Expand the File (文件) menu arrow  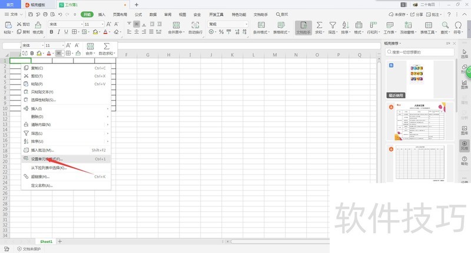[21, 14]
